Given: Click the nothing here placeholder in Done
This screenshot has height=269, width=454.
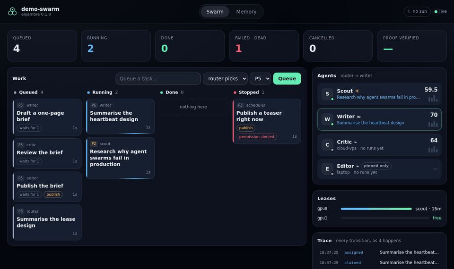Looking at the screenshot, I should coord(193,107).
